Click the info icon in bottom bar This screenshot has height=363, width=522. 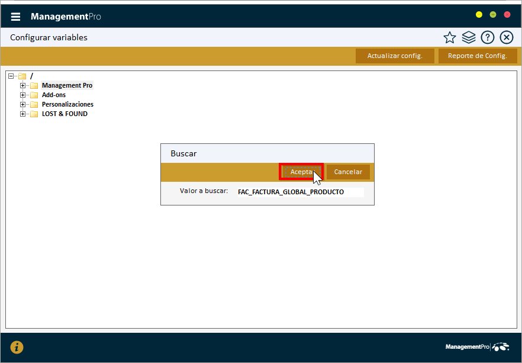[x=17, y=348]
